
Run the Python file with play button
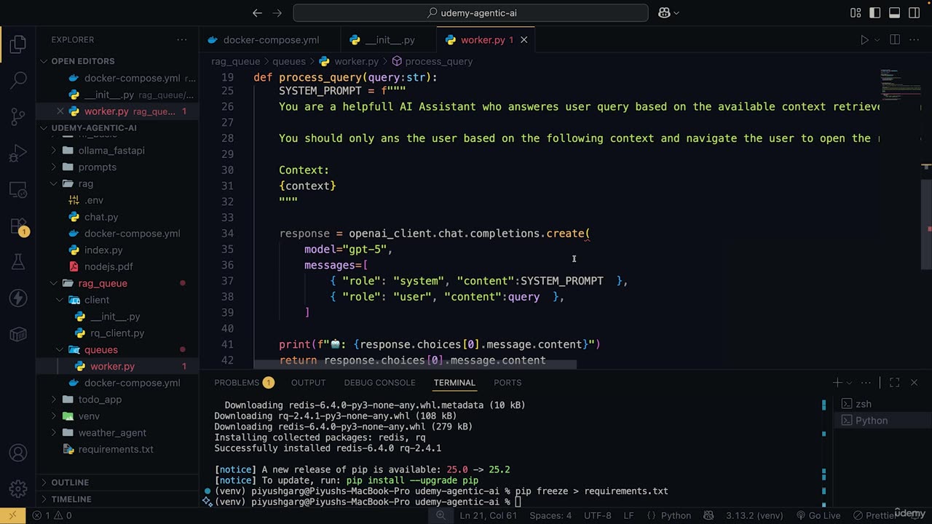(864, 40)
